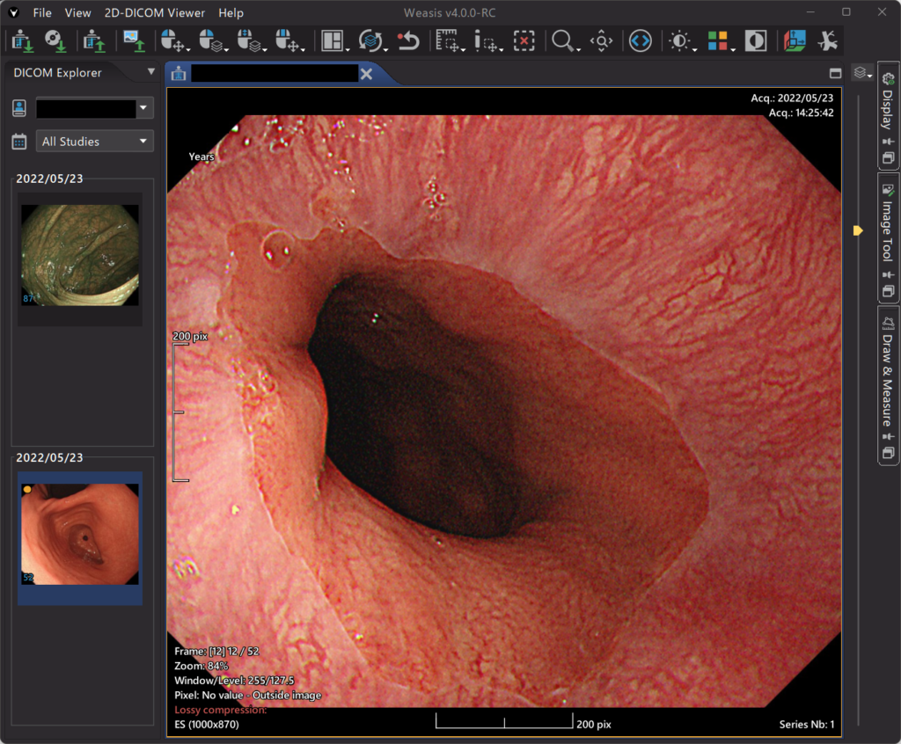Click the 'ES (1000x870)' text
Screen dimensions: 901x744
(207, 725)
